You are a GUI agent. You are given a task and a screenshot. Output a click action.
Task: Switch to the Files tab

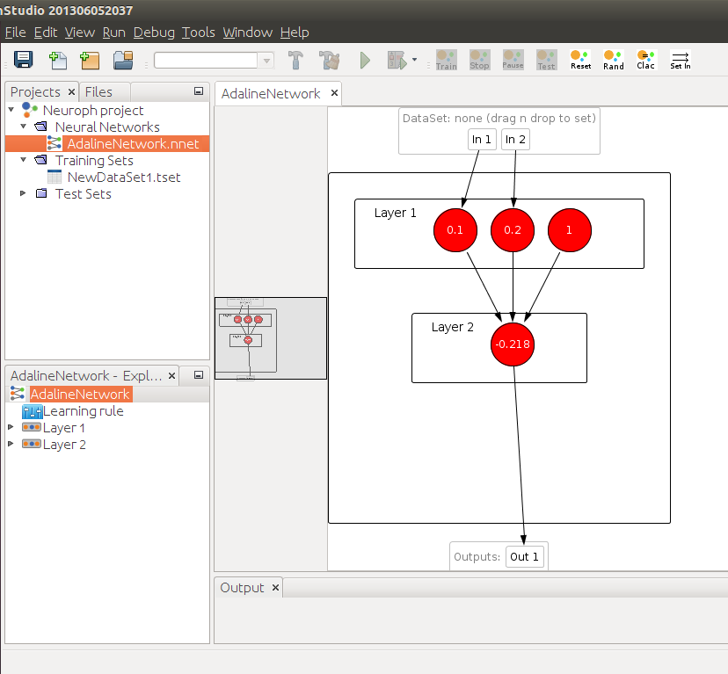(x=98, y=91)
